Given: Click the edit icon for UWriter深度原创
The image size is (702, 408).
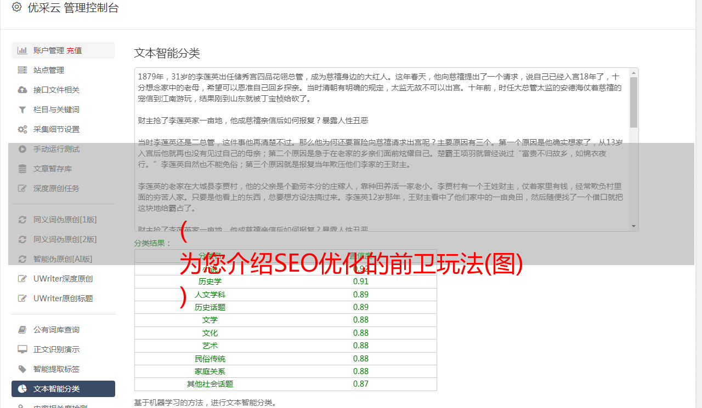Looking at the screenshot, I should pyautogui.click(x=22, y=279).
